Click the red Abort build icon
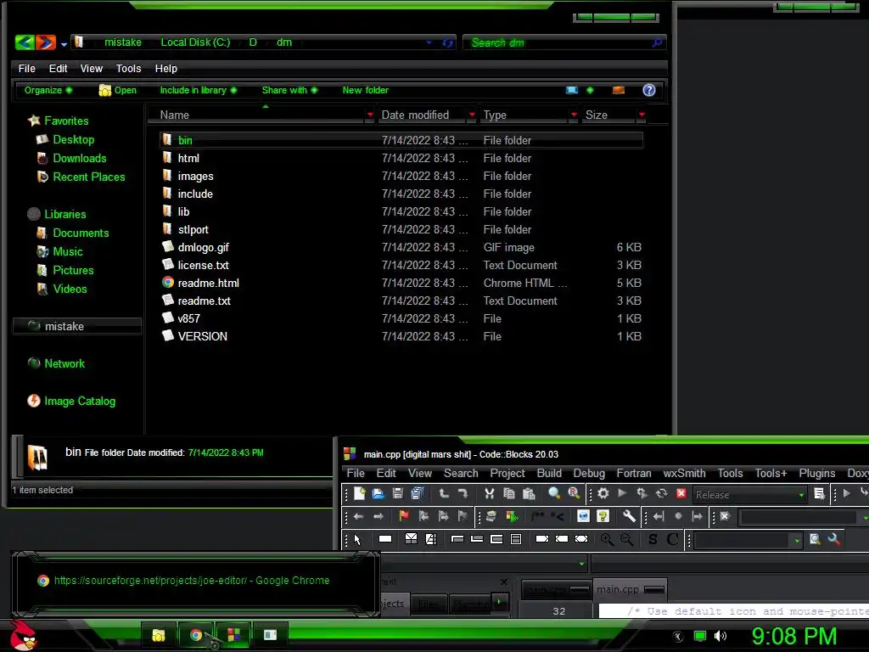This screenshot has width=869, height=652. point(681,493)
